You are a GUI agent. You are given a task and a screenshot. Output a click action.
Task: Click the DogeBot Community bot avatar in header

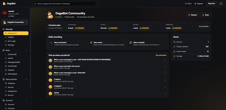click(x=50, y=15)
